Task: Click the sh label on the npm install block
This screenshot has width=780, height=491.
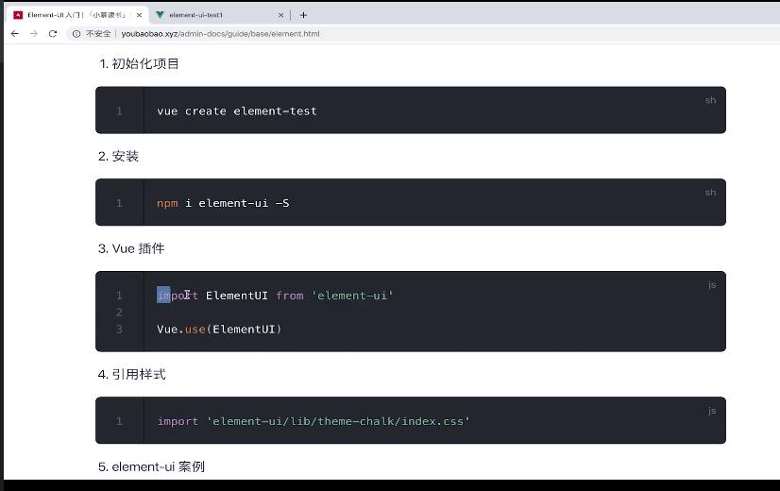Action: coord(710,193)
